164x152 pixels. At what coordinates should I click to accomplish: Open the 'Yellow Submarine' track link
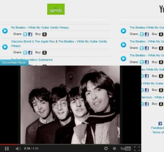(41, 60)
